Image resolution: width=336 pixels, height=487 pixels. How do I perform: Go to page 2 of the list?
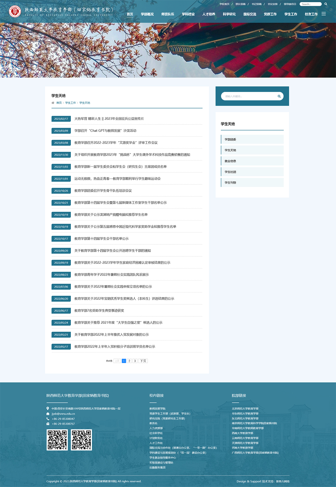click(129, 361)
